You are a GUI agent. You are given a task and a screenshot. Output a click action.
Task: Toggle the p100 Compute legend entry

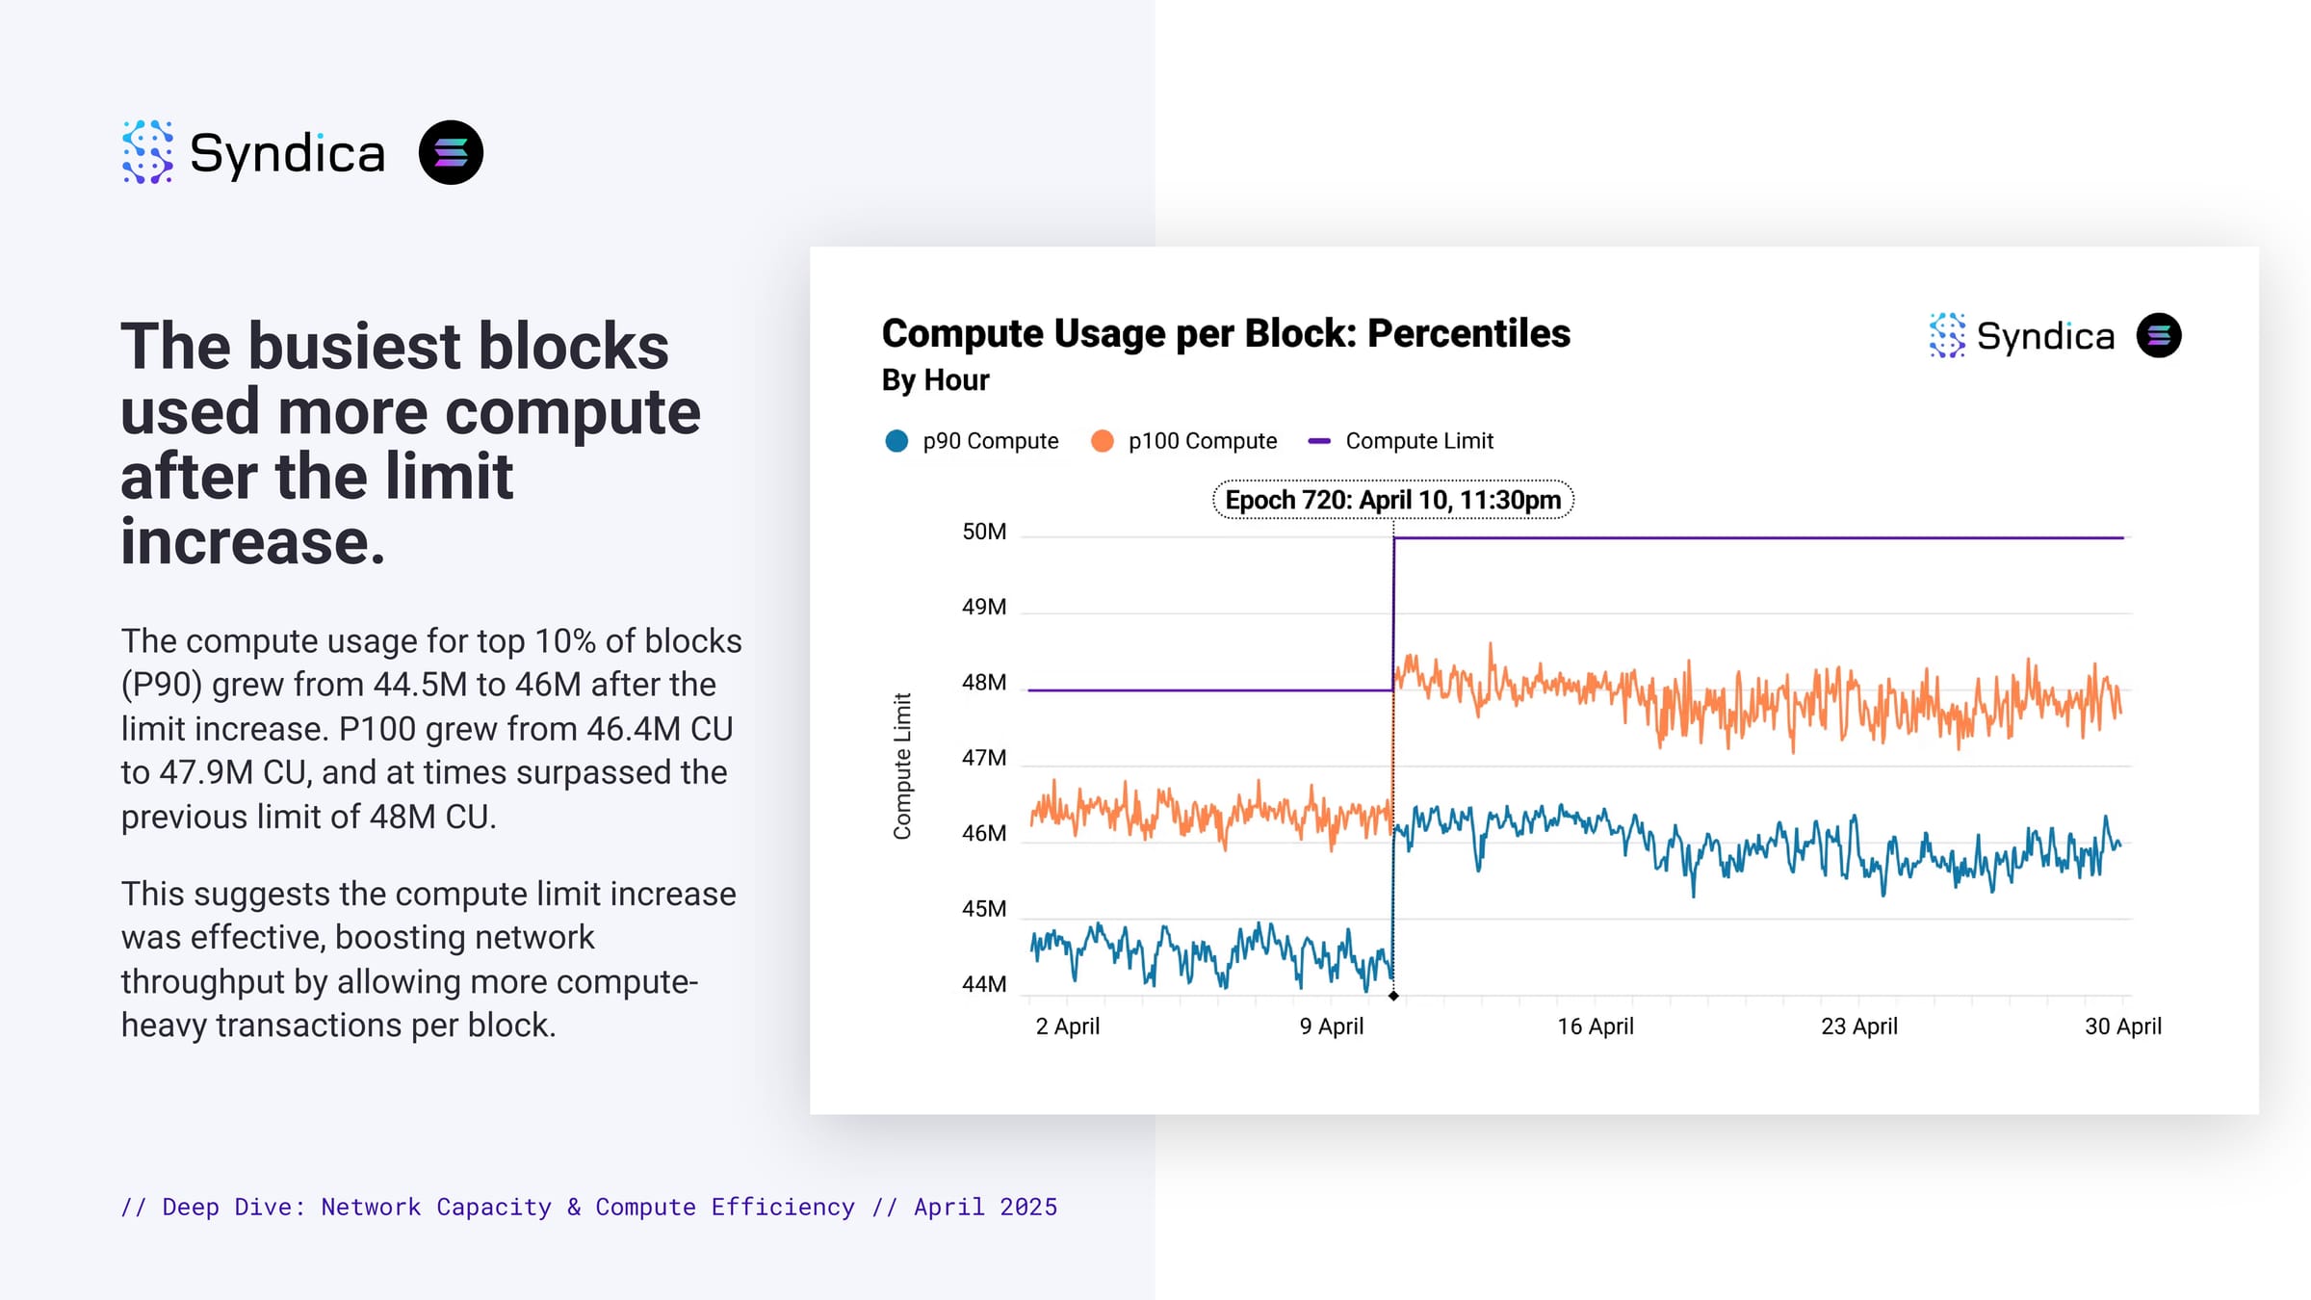1183,441
